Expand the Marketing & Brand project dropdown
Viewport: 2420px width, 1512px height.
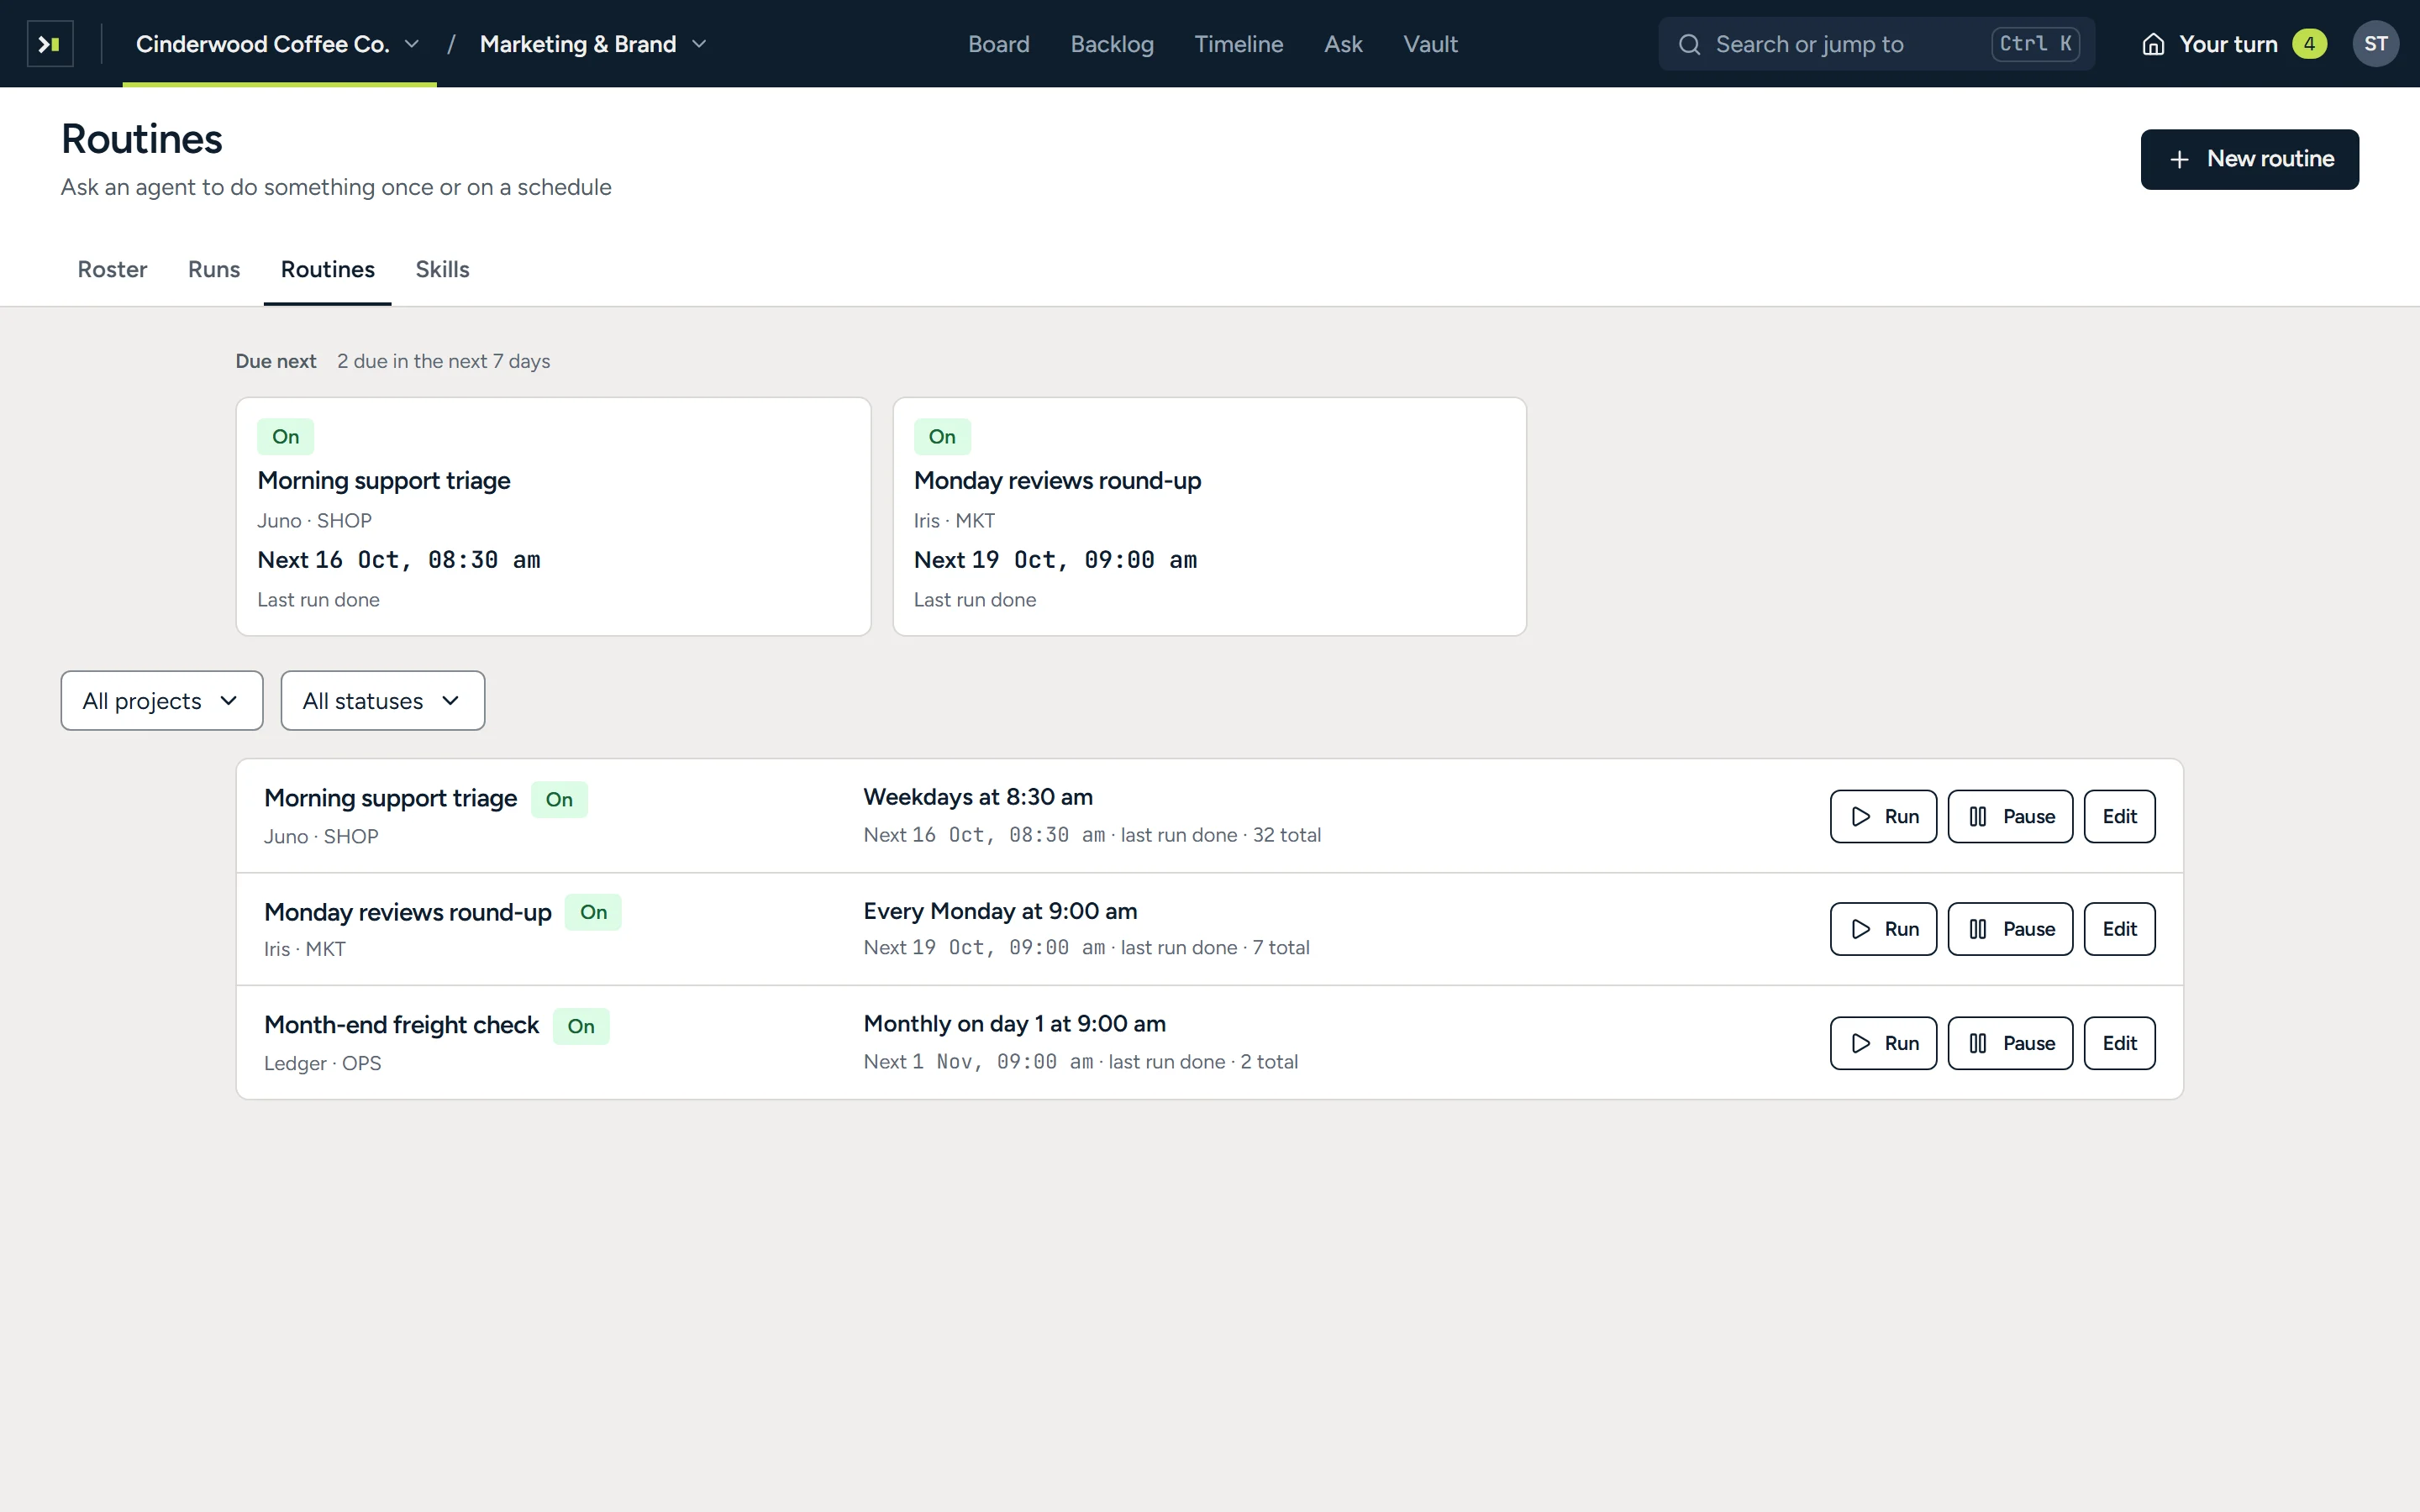tap(593, 44)
